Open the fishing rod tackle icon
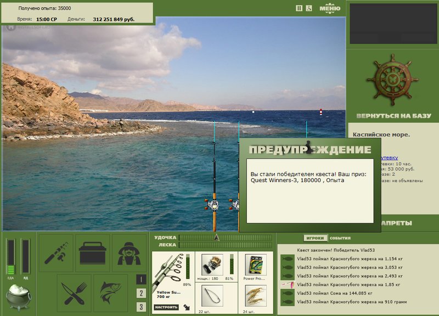This screenshot has width=439, height=316. coord(56,253)
